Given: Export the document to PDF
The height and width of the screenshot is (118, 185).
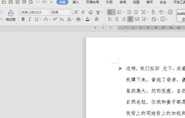Looking at the screenshot, I should tap(17, 2).
